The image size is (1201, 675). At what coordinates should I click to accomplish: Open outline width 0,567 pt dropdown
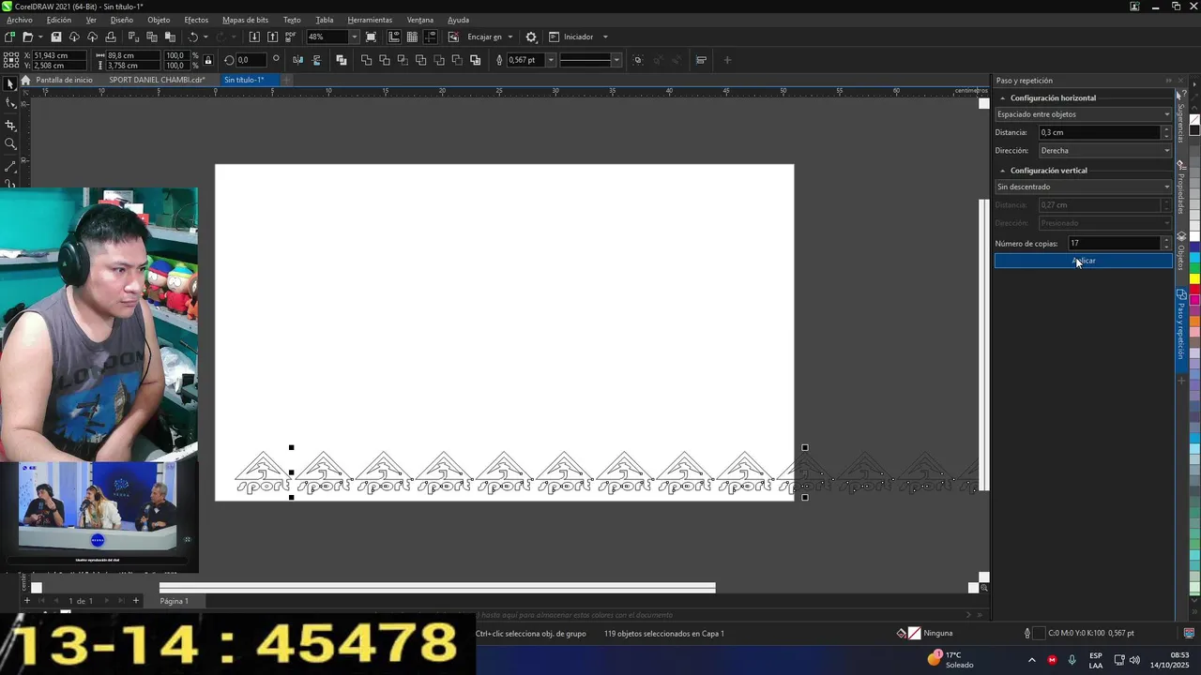pyautogui.click(x=551, y=60)
